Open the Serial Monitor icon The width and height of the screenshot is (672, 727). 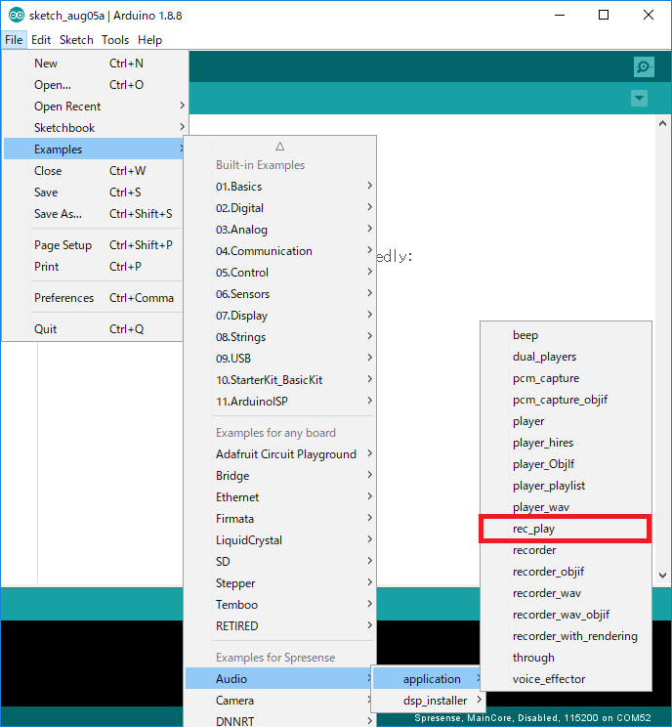click(644, 67)
